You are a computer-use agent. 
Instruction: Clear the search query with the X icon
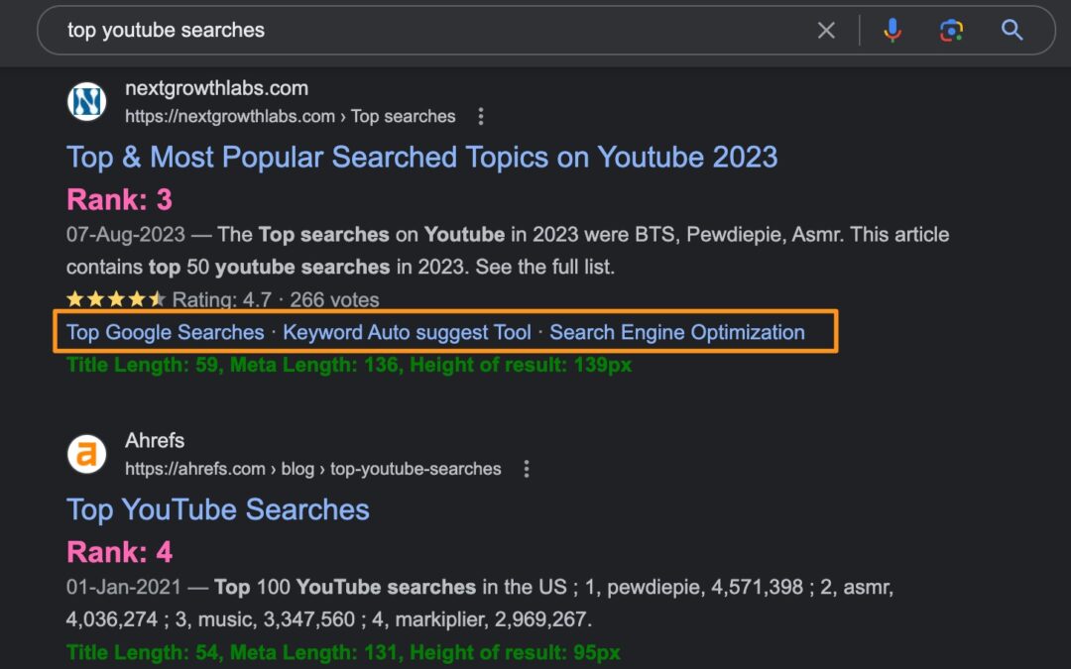click(x=826, y=31)
